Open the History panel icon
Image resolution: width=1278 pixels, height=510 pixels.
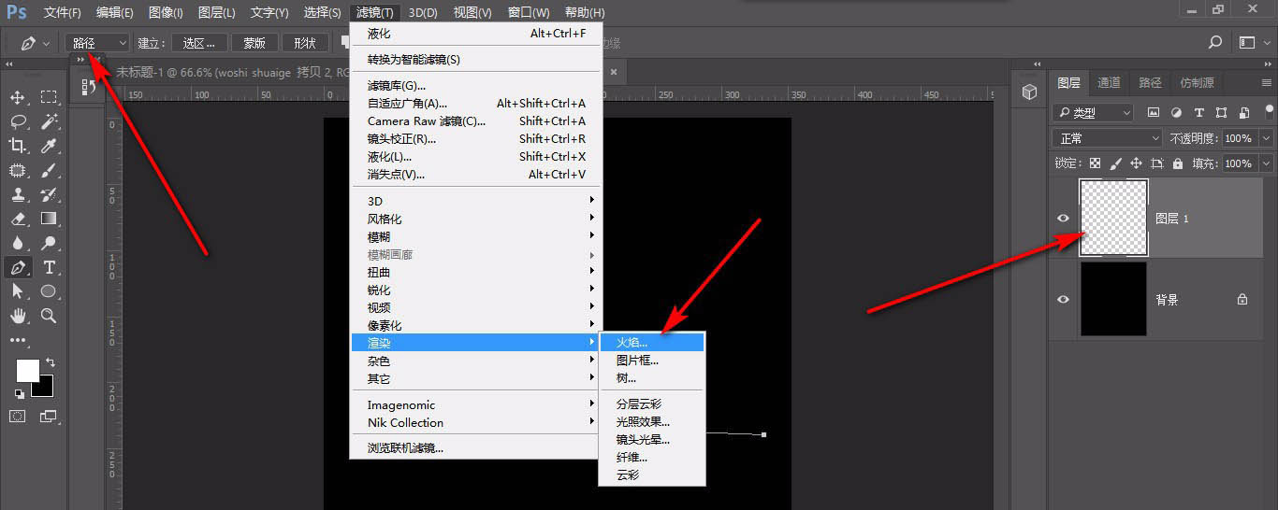click(89, 87)
